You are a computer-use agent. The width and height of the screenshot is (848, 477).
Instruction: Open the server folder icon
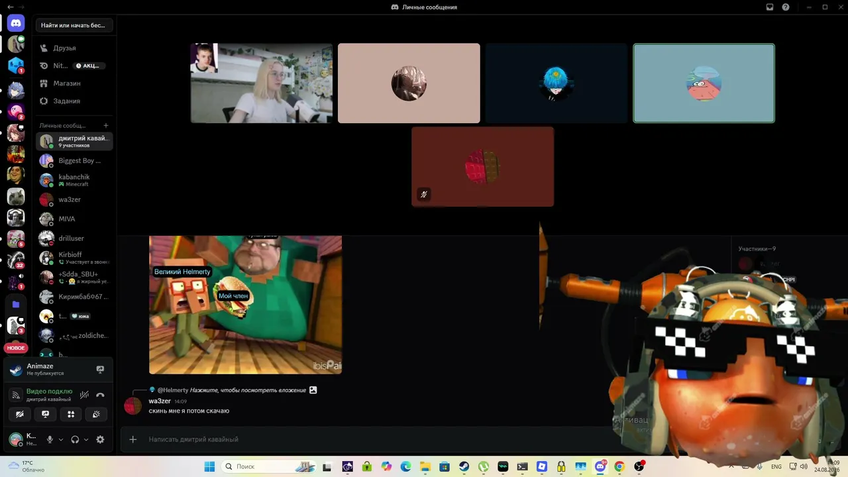16,304
